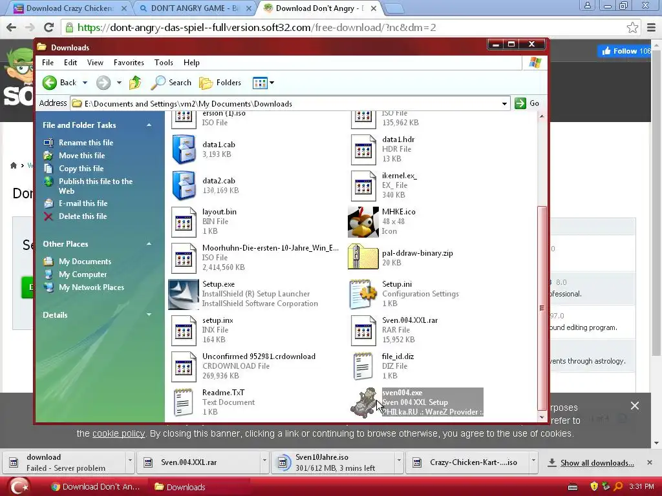662x496 pixels.
Task: Open the Views dropdown arrow
Action: (x=272, y=83)
